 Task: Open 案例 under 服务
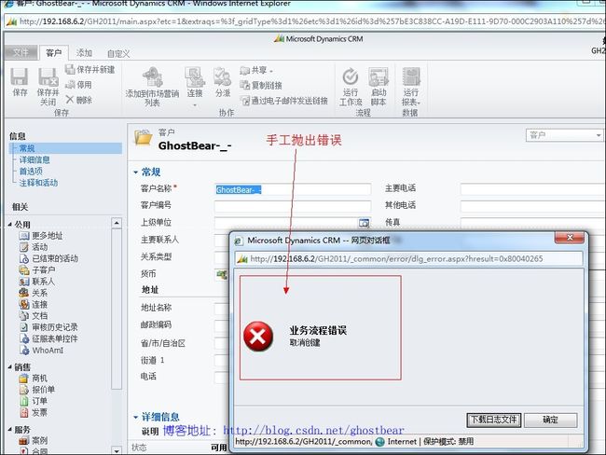[34, 440]
